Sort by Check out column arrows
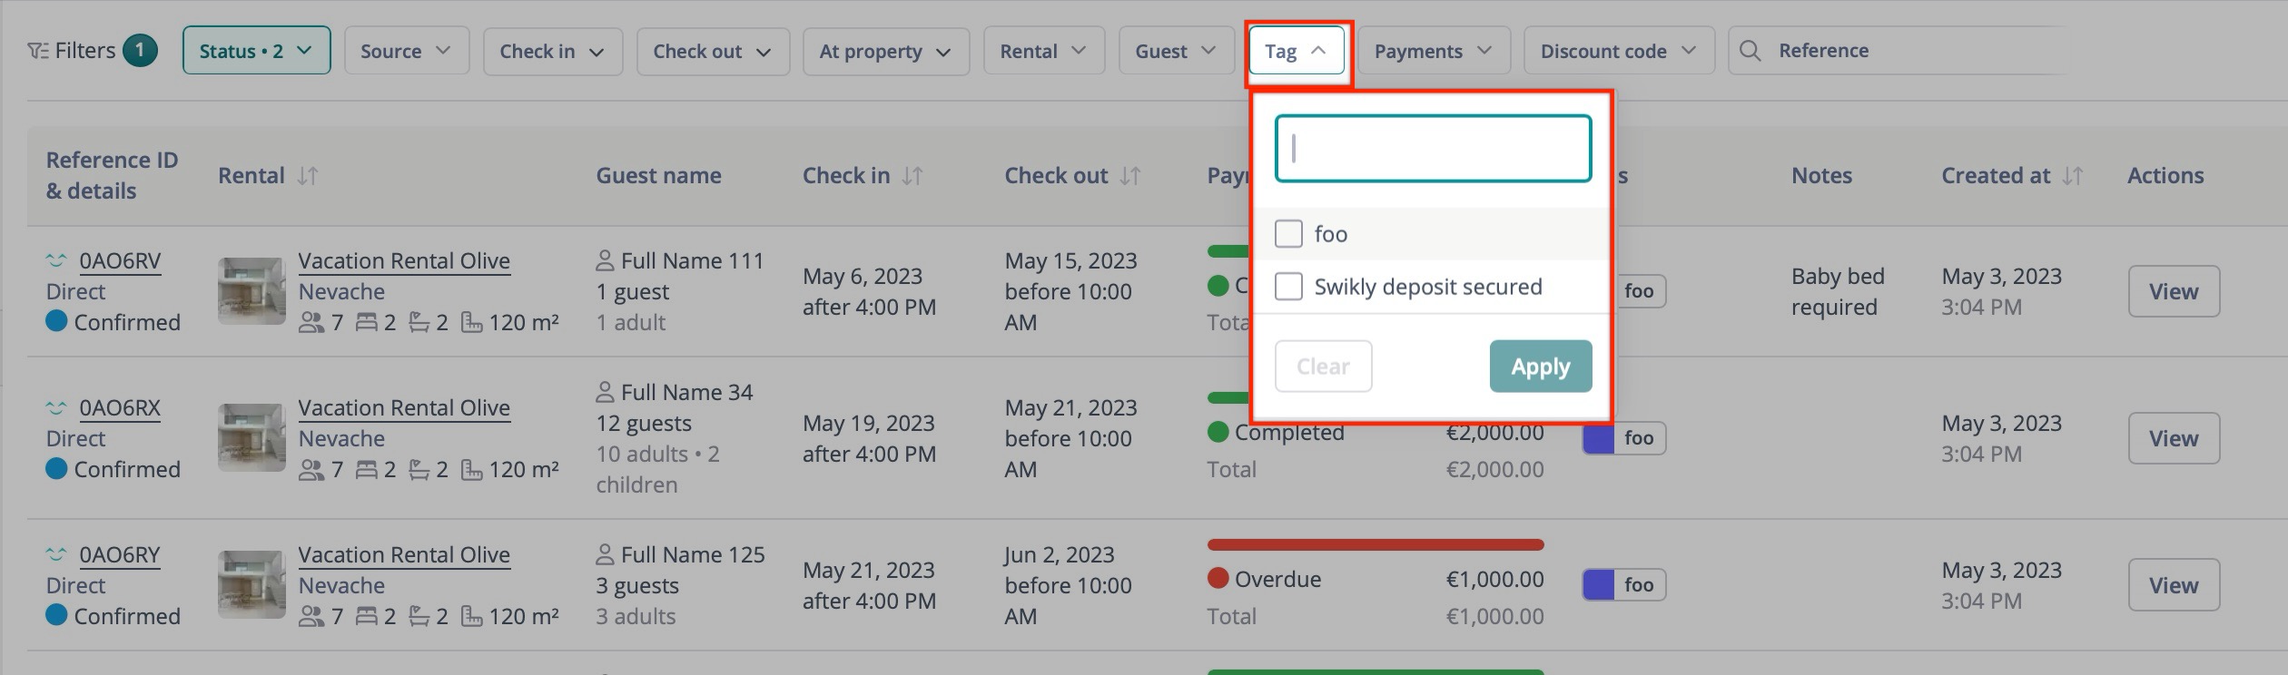2288x675 pixels. coord(1130,176)
